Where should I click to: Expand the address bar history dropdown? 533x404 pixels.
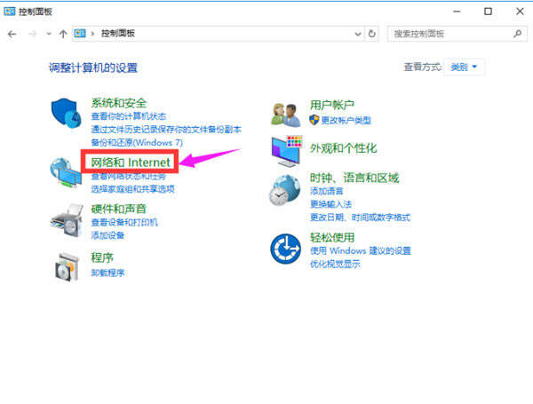(x=358, y=34)
